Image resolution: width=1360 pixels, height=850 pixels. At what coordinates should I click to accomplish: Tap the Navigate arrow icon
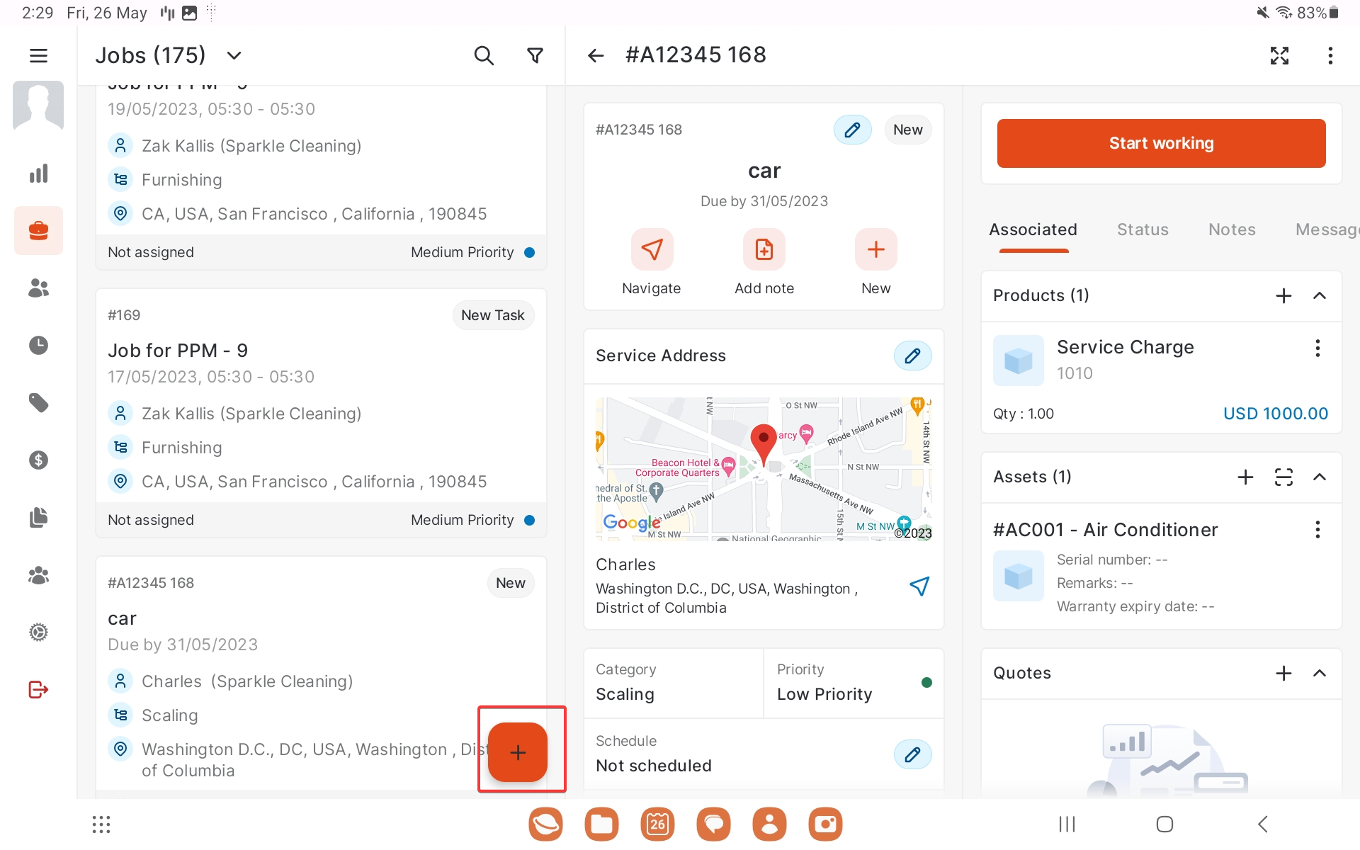pos(651,249)
